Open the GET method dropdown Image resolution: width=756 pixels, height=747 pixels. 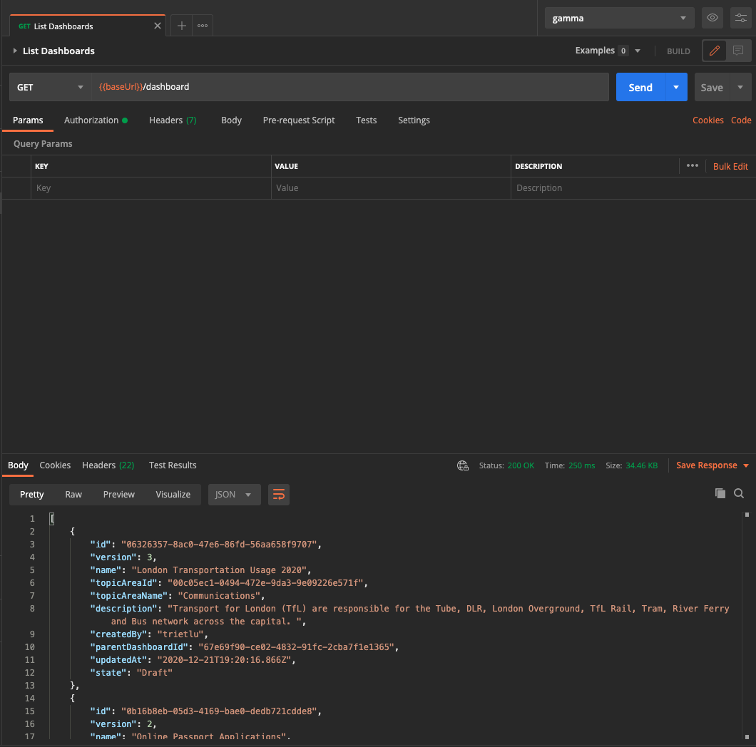click(x=50, y=87)
